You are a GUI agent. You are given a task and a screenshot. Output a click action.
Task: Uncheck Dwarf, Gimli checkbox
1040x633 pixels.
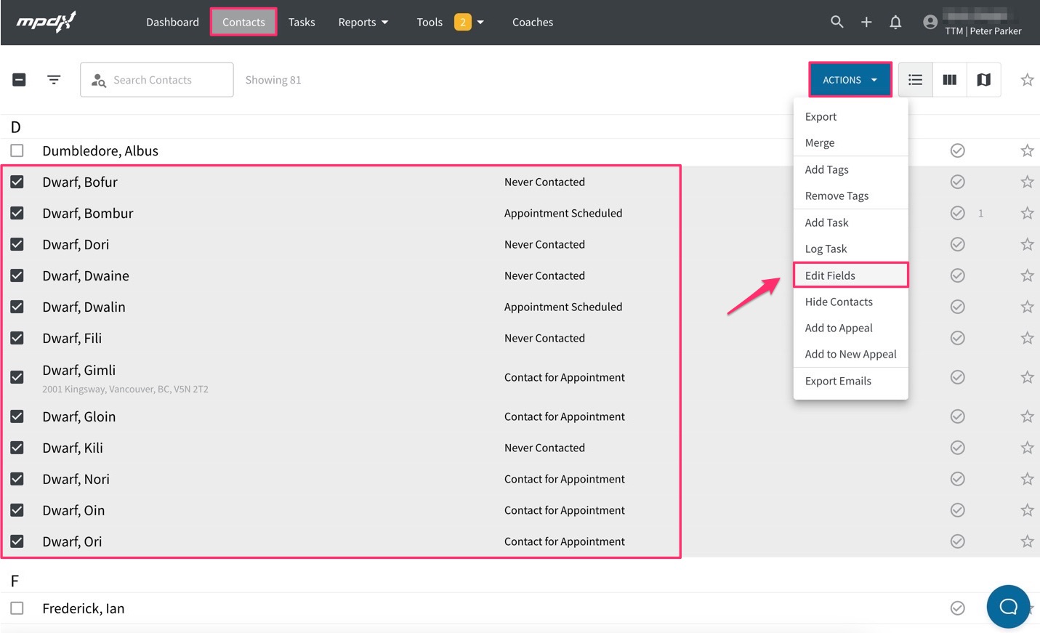[17, 377]
